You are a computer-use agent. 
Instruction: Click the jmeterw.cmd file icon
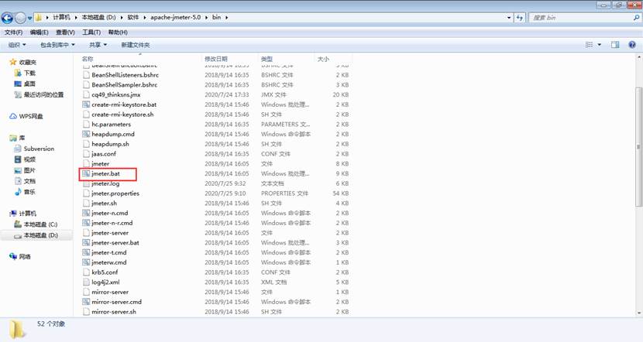click(86, 262)
